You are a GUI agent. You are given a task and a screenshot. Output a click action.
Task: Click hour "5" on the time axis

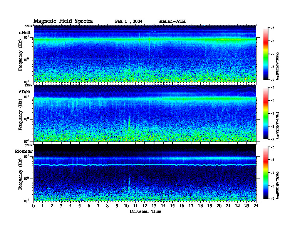point(80,206)
